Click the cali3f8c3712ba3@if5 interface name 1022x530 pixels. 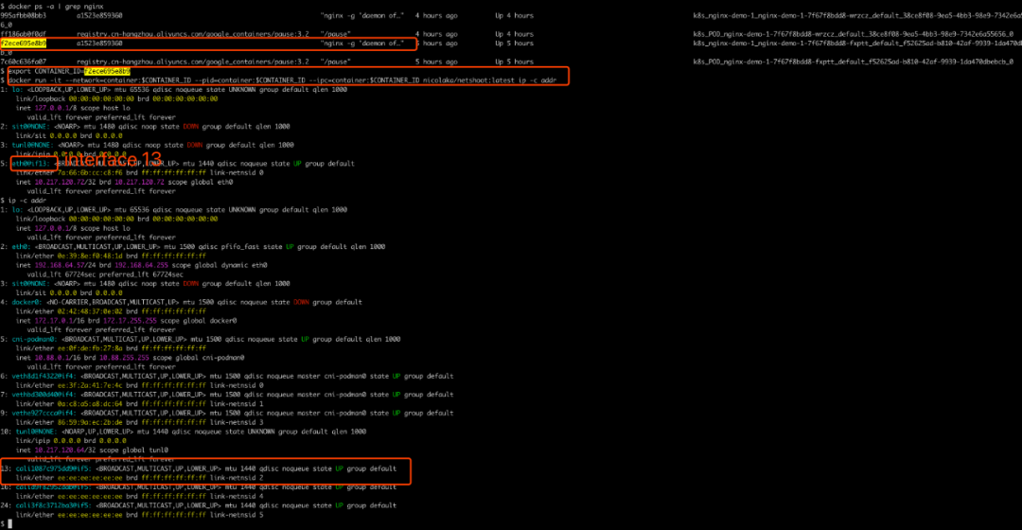pos(53,505)
